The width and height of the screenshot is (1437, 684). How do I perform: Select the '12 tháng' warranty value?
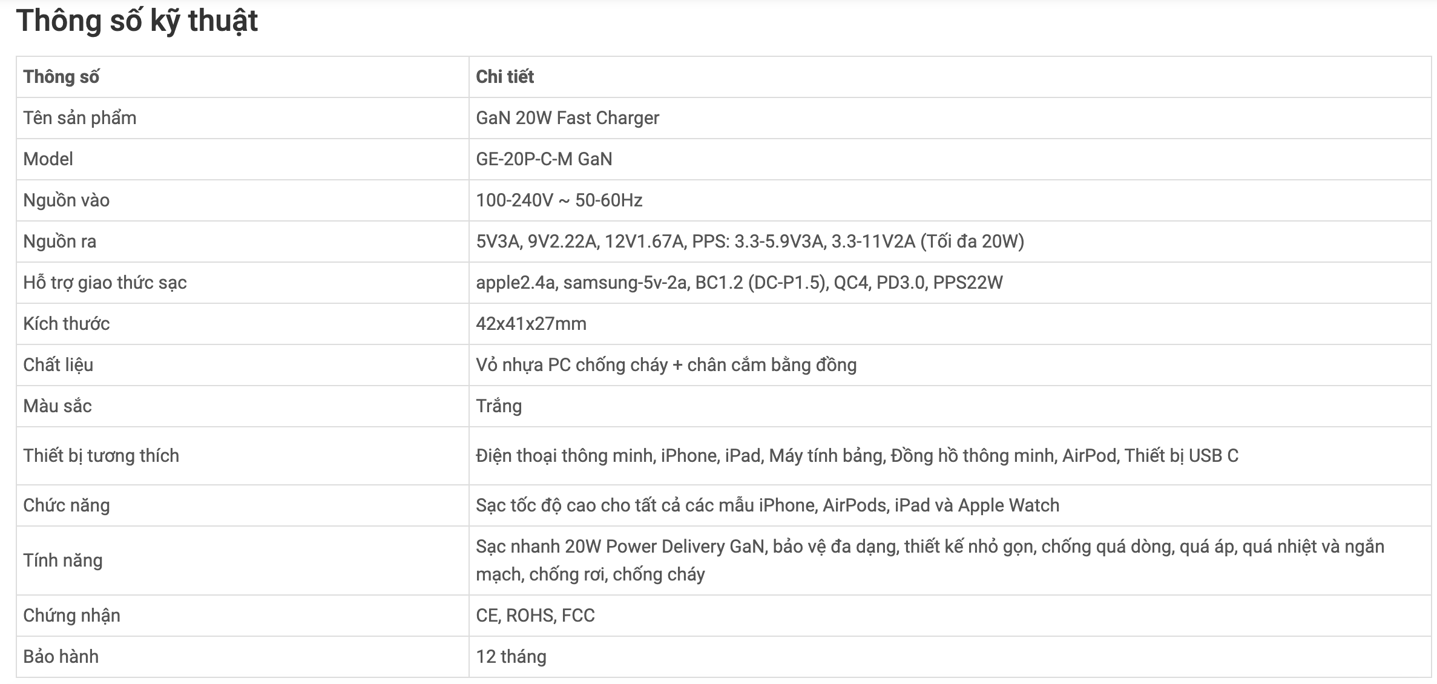[x=511, y=657]
